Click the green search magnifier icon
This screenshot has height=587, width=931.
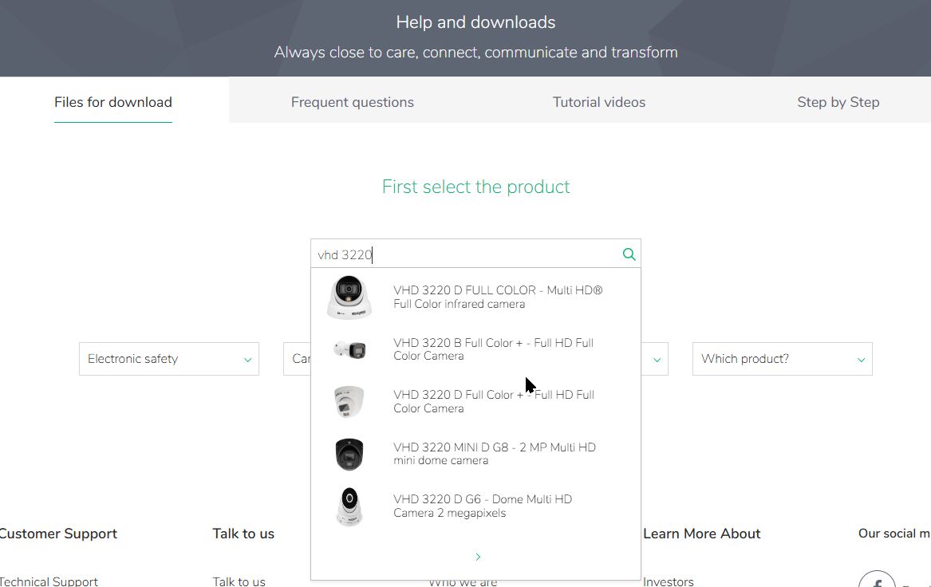pos(629,254)
